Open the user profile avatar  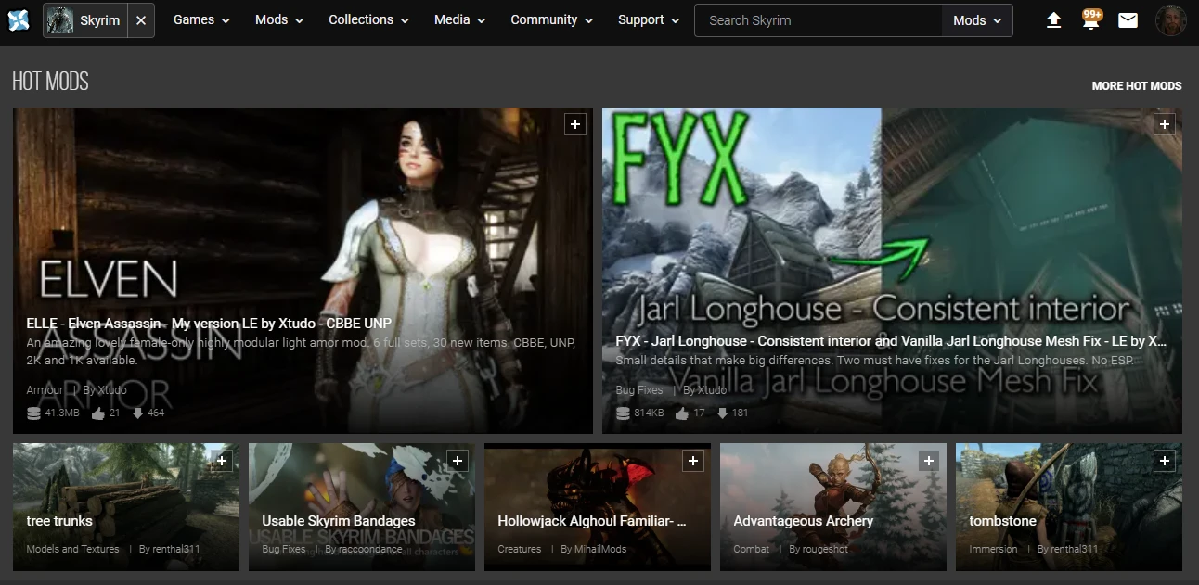point(1170,20)
